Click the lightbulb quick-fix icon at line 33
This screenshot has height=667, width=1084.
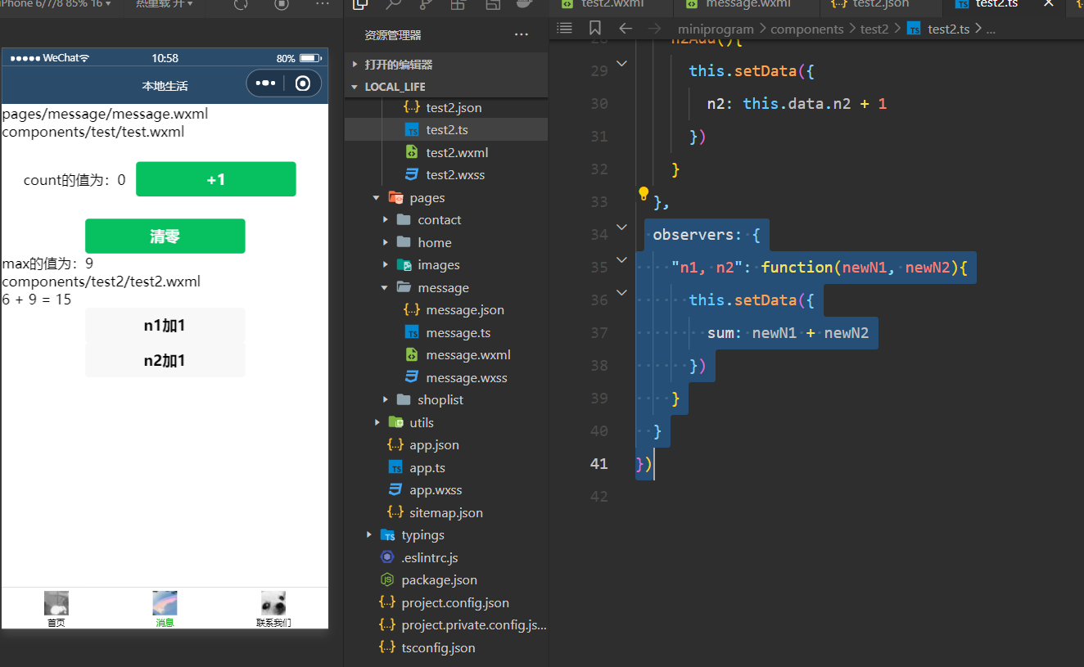(644, 194)
